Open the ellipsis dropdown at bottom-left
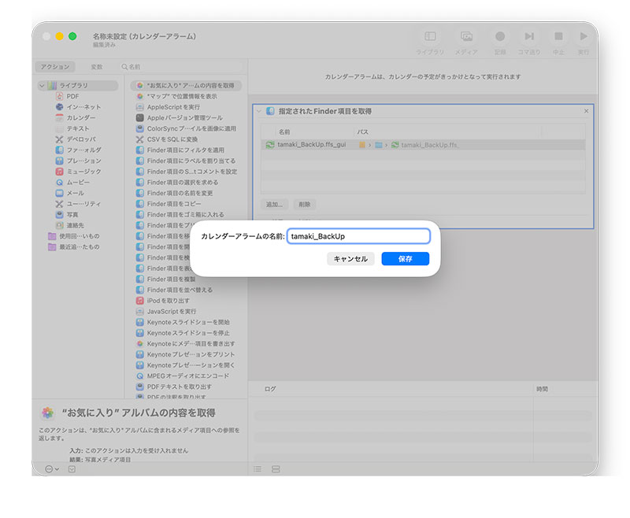 [x=52, y=468]
